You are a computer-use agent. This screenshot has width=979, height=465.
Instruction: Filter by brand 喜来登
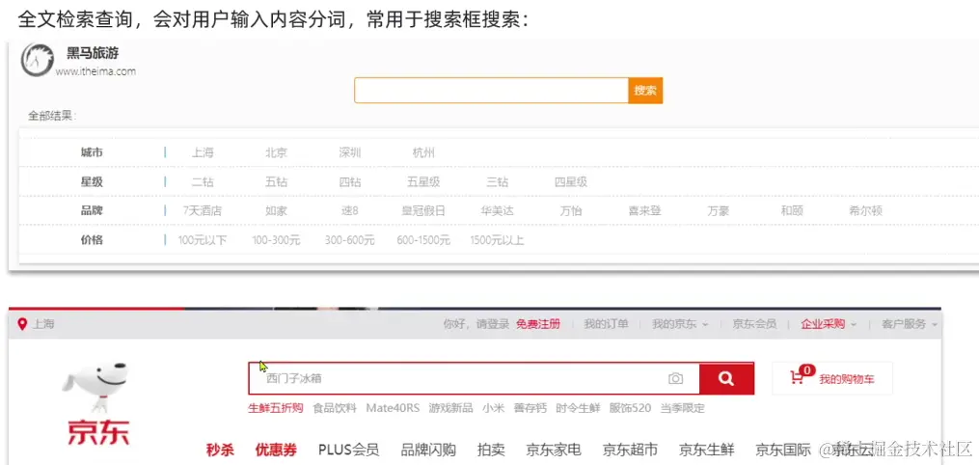644,211
